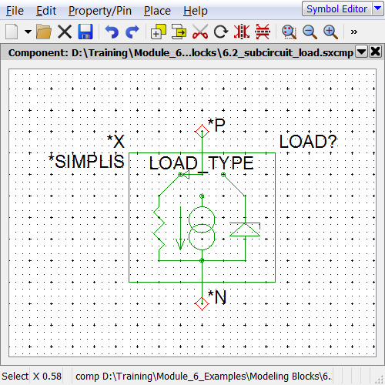Click the Zoom box magnifier icon
This screenshot has width=385, height=385.
click(289, 32)
